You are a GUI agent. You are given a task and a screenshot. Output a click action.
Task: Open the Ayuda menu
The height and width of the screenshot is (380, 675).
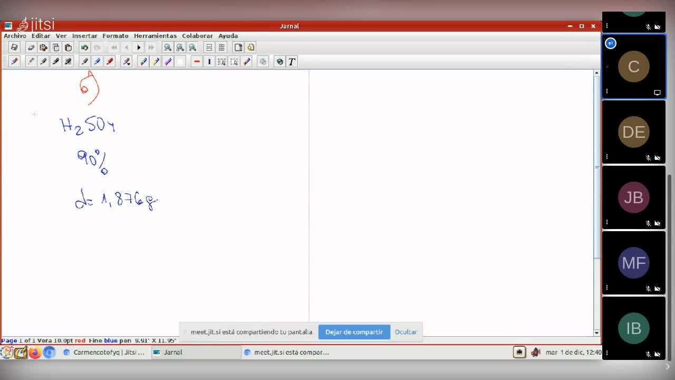228,36
